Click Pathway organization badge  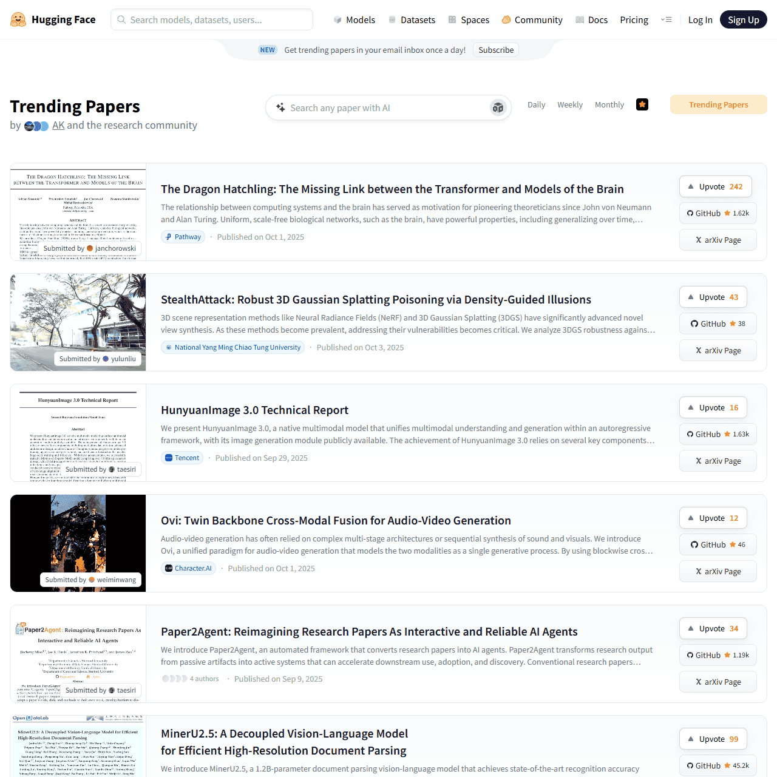[183, 237]
